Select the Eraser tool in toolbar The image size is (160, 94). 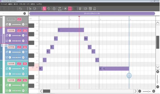click(x=49, y=9)
